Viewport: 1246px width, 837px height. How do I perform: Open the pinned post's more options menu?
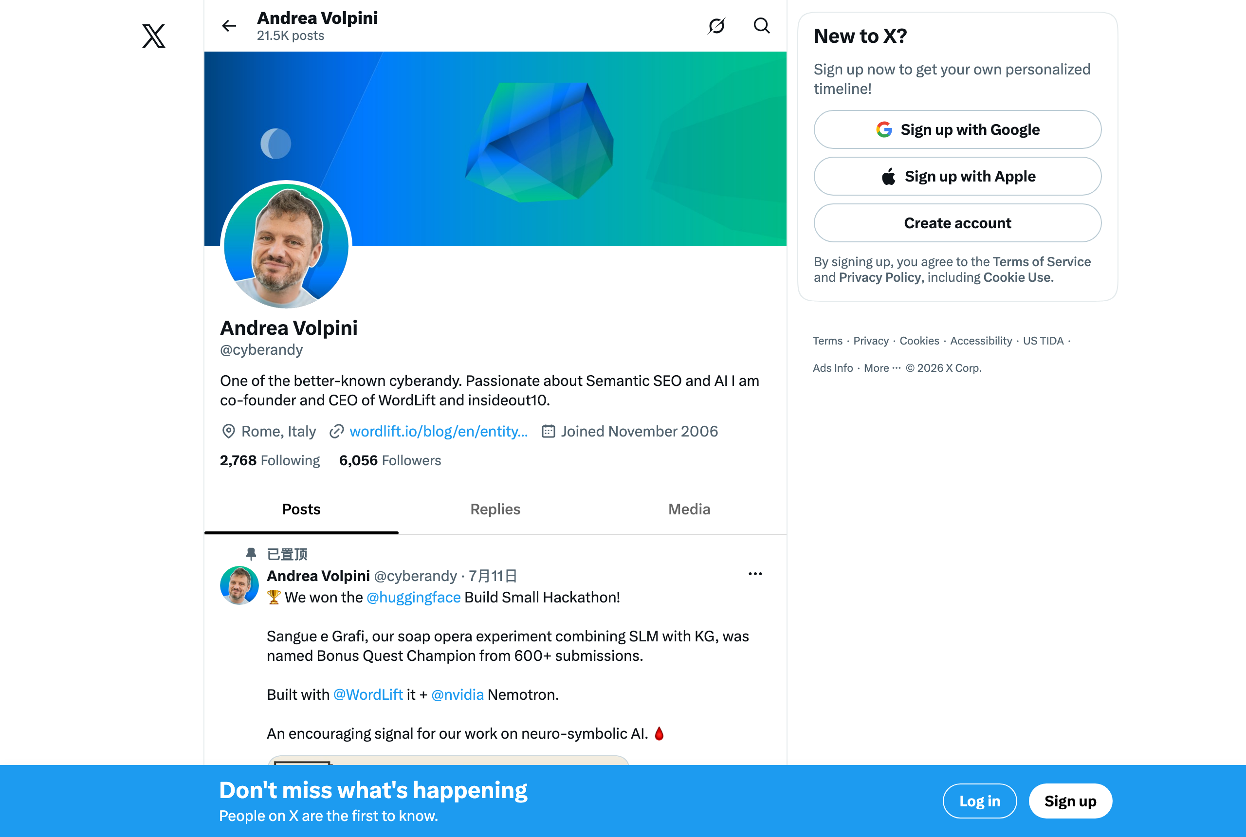[x=755, y=574]
